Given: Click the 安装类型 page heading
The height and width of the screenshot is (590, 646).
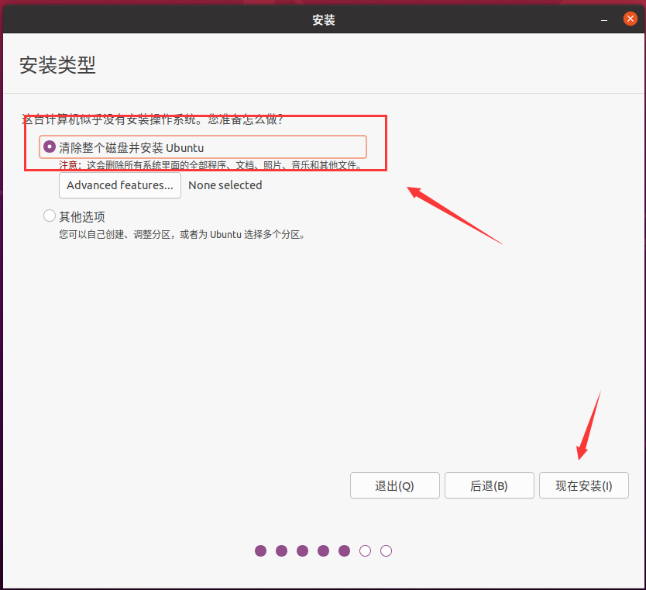Looking at the screenshot, I should 57,65.
